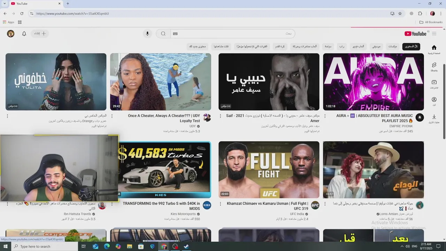446x251 pixels.
Task: Open options menu for Saif Amer mix
Action: pos(221,116)
